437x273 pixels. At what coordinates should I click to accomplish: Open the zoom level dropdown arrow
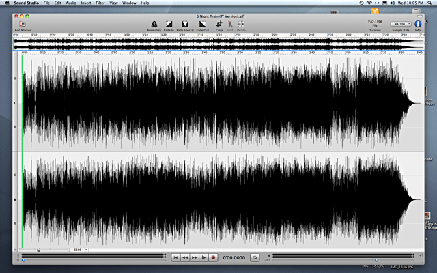(87, 250)
